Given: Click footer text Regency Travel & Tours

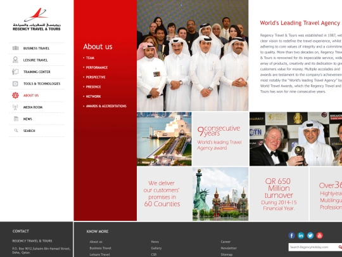Looking at the screenshot, I should point(32,241).
